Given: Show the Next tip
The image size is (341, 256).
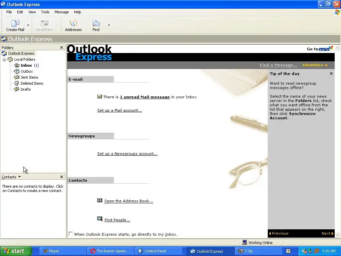Looking at the screenshot, I should 328,233.
